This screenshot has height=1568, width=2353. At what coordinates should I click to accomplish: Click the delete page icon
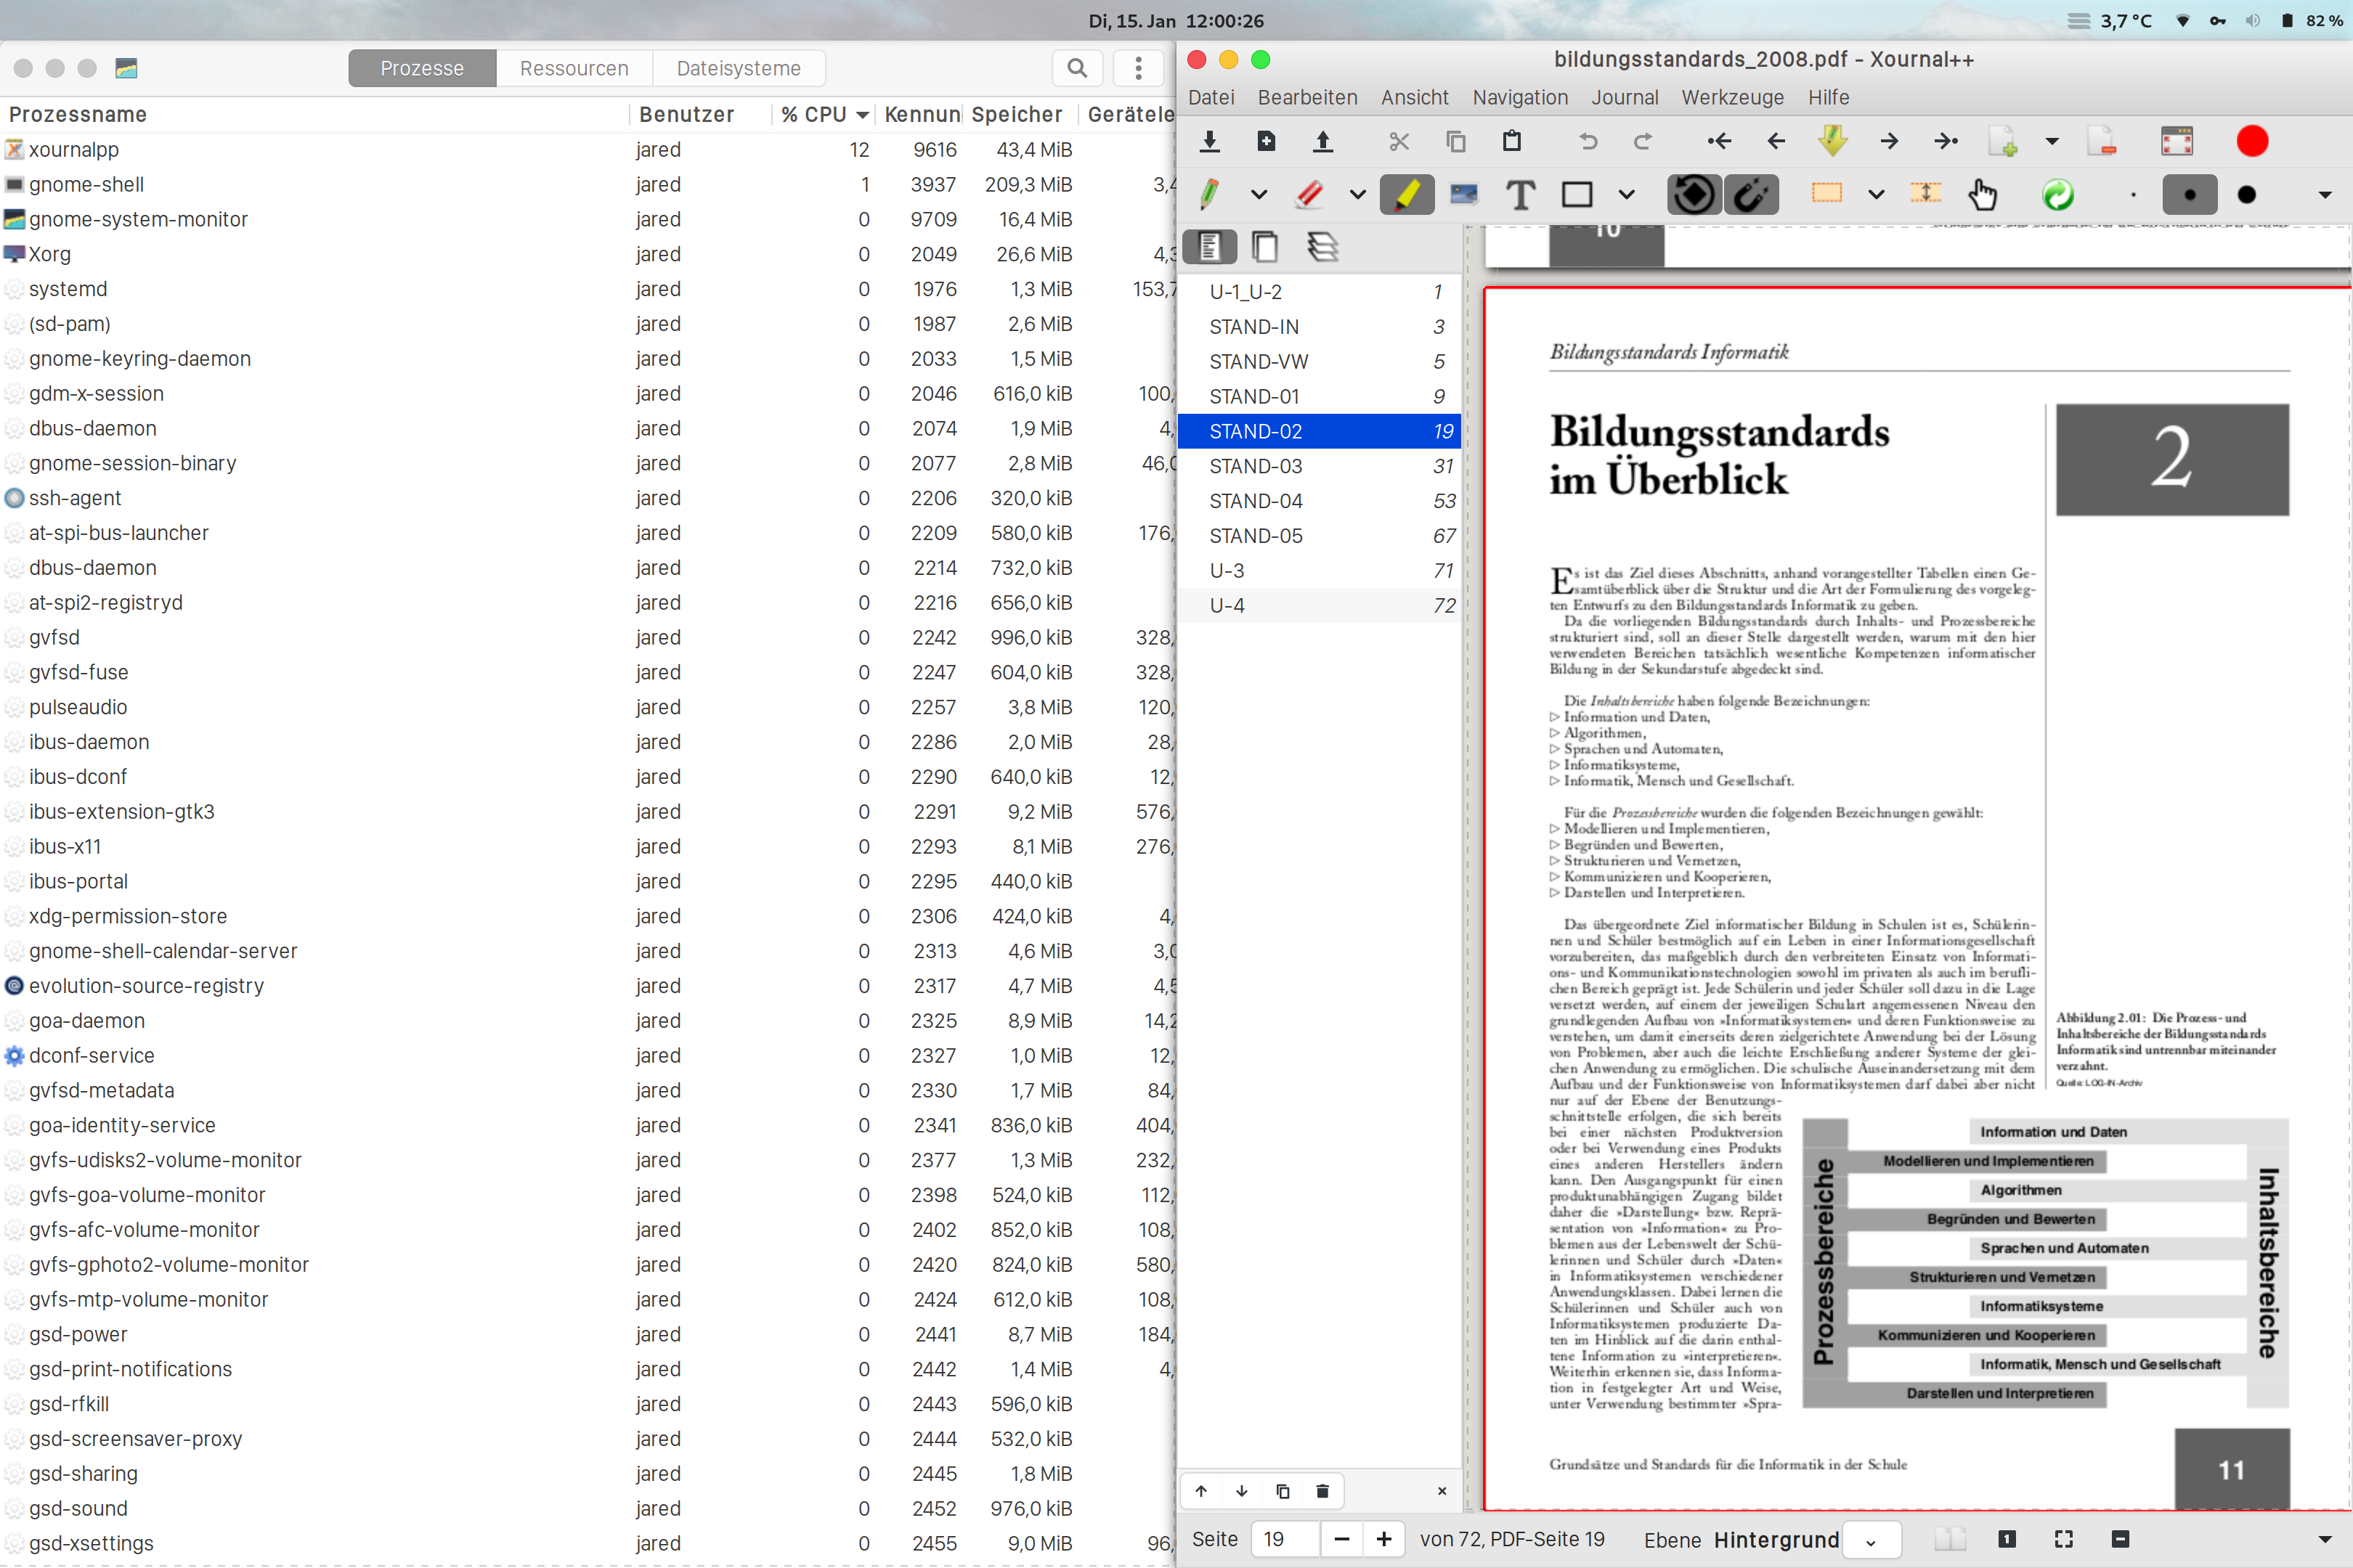tap(2101, 142)
